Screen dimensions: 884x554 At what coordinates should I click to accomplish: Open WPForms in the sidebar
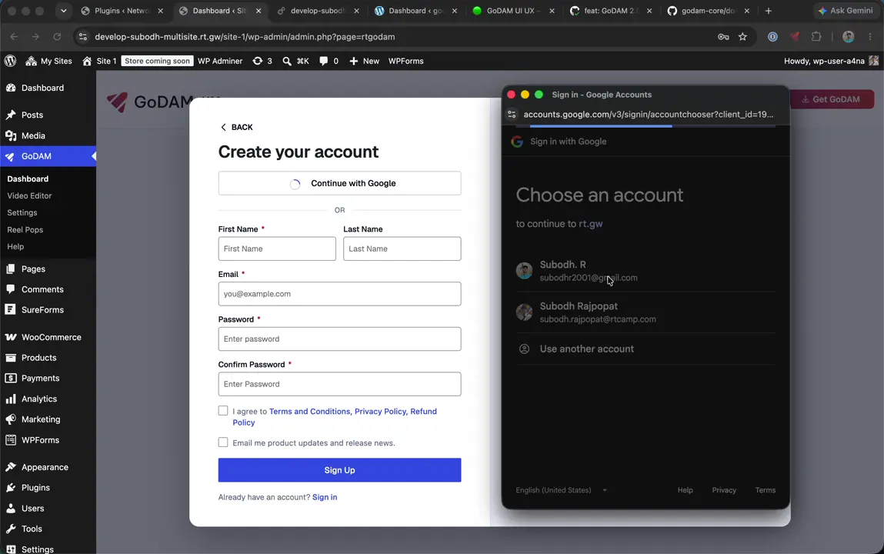(40, 440)
